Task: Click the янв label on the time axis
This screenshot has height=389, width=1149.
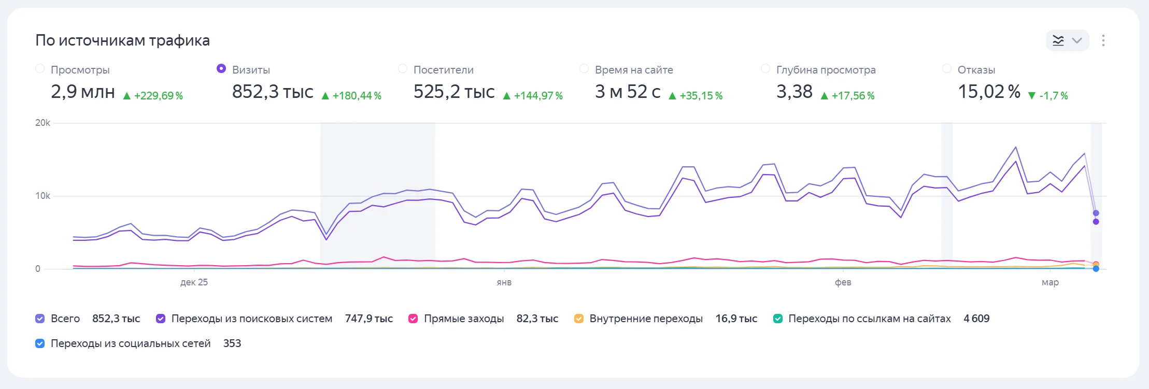Action: point(504,282)
